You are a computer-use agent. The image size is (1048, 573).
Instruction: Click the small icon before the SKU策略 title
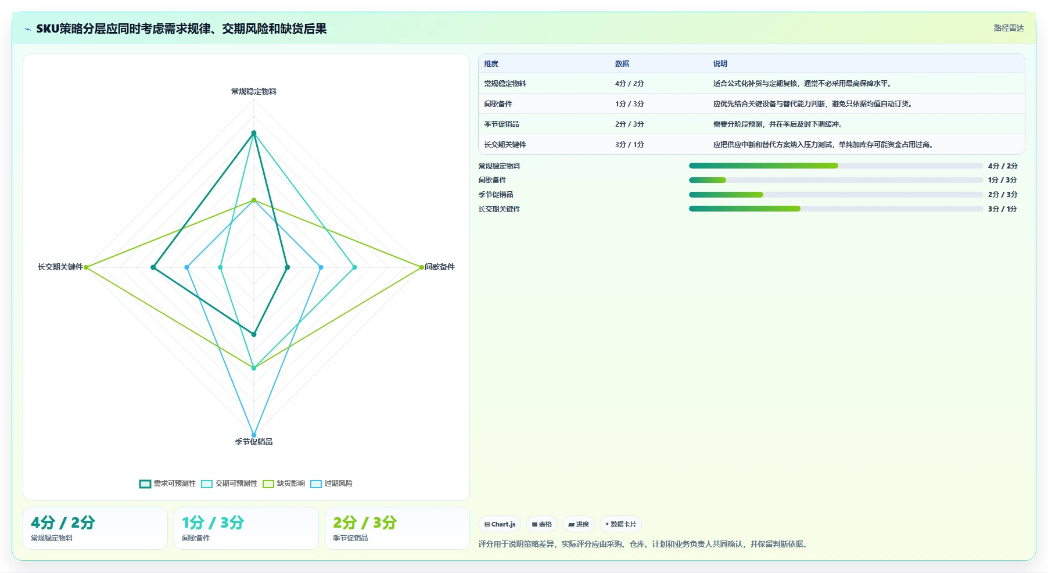click(x=27, y=29)
